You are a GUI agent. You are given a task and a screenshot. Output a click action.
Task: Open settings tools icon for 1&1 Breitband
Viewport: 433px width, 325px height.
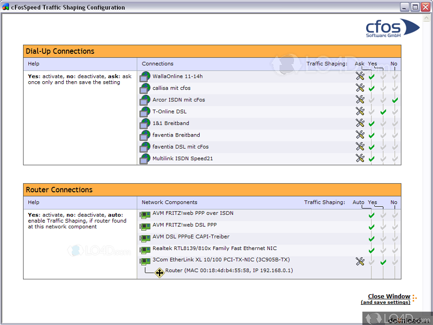click(360, 123)
